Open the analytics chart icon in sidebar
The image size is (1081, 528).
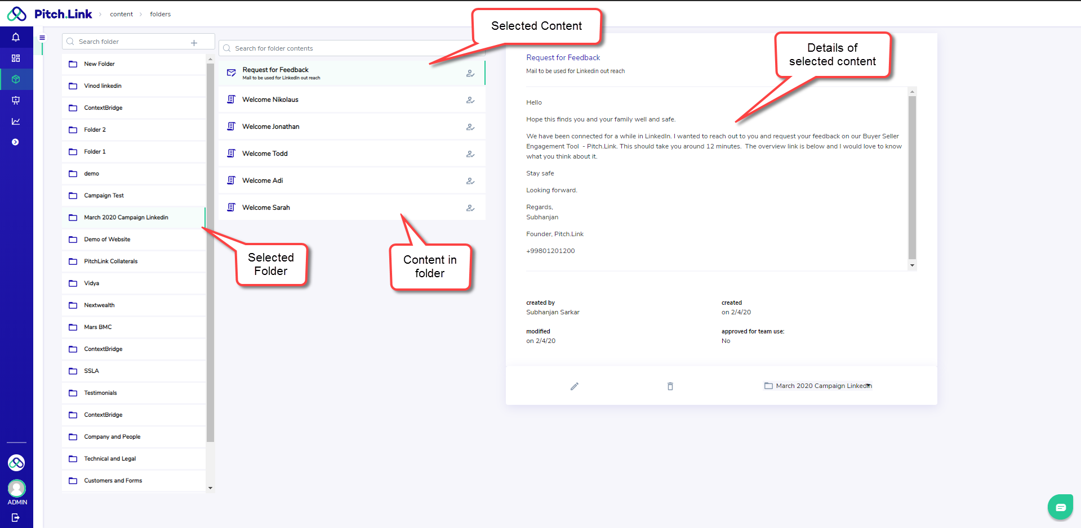(x=16, y=121)
